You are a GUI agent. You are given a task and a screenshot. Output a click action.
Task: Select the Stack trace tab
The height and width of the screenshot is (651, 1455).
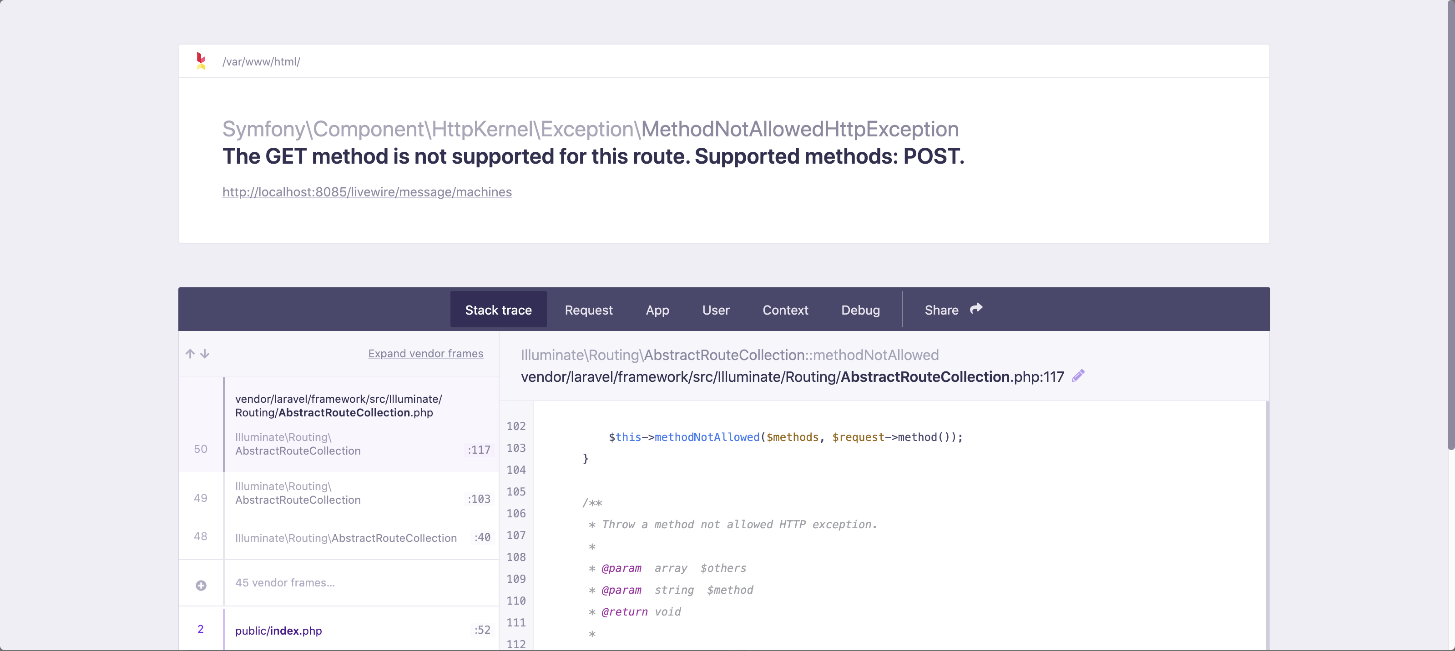498,310
